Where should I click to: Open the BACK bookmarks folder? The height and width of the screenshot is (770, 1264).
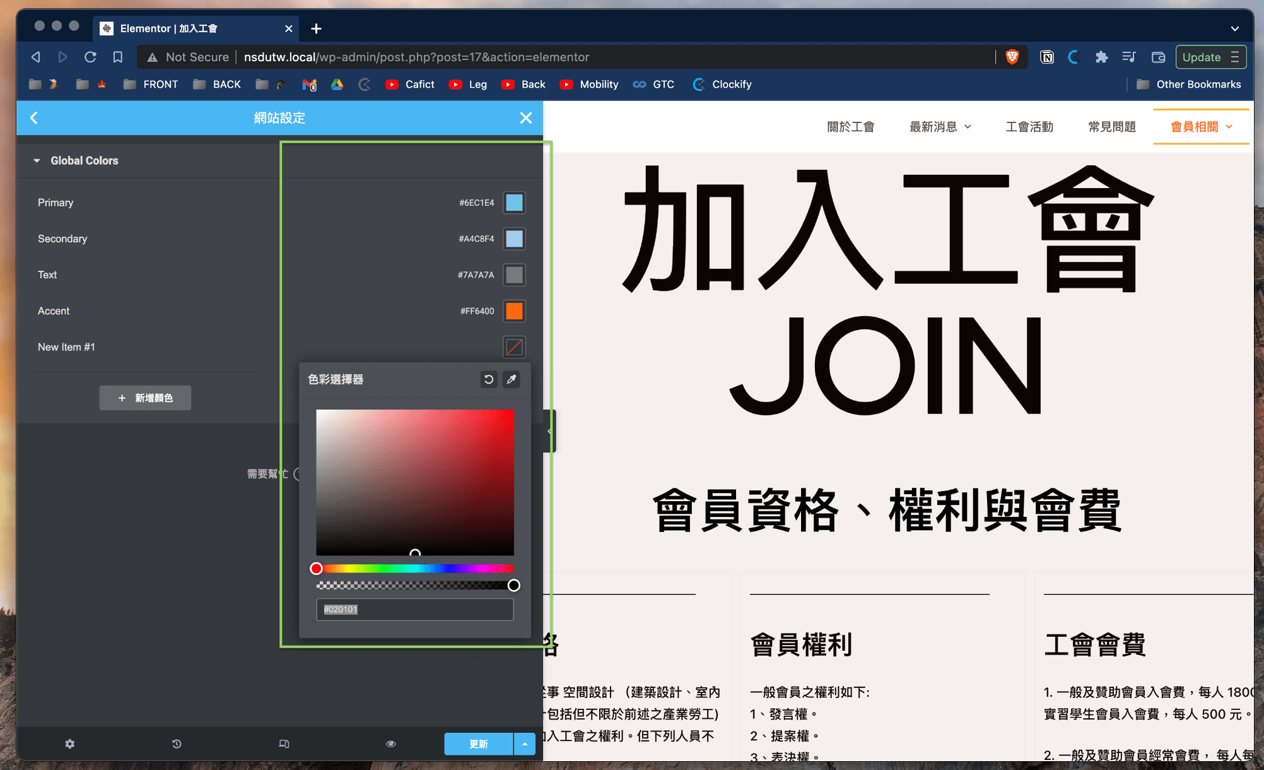217,84
